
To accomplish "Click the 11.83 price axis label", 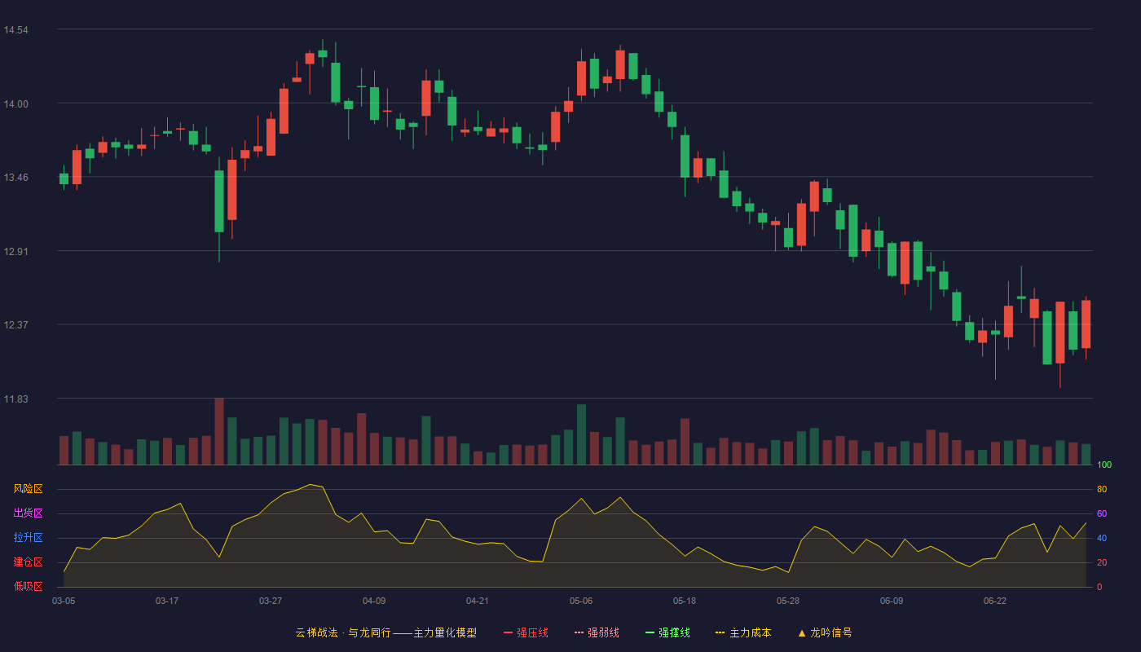I will (x=15, y=399).
